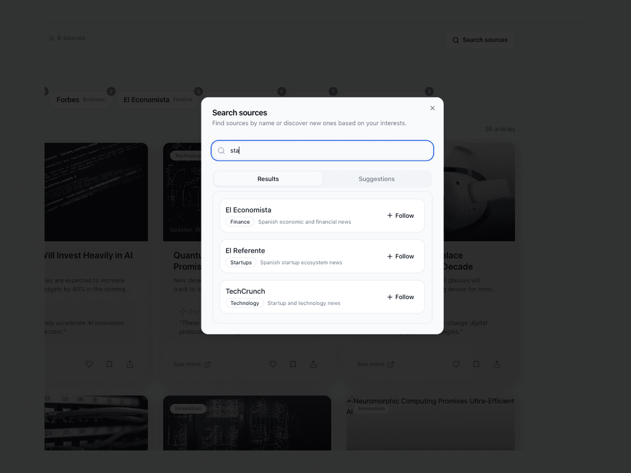Screen dimensions: 631x473
Task: Open the code screen article thumbnail
Action: (96, 192)
